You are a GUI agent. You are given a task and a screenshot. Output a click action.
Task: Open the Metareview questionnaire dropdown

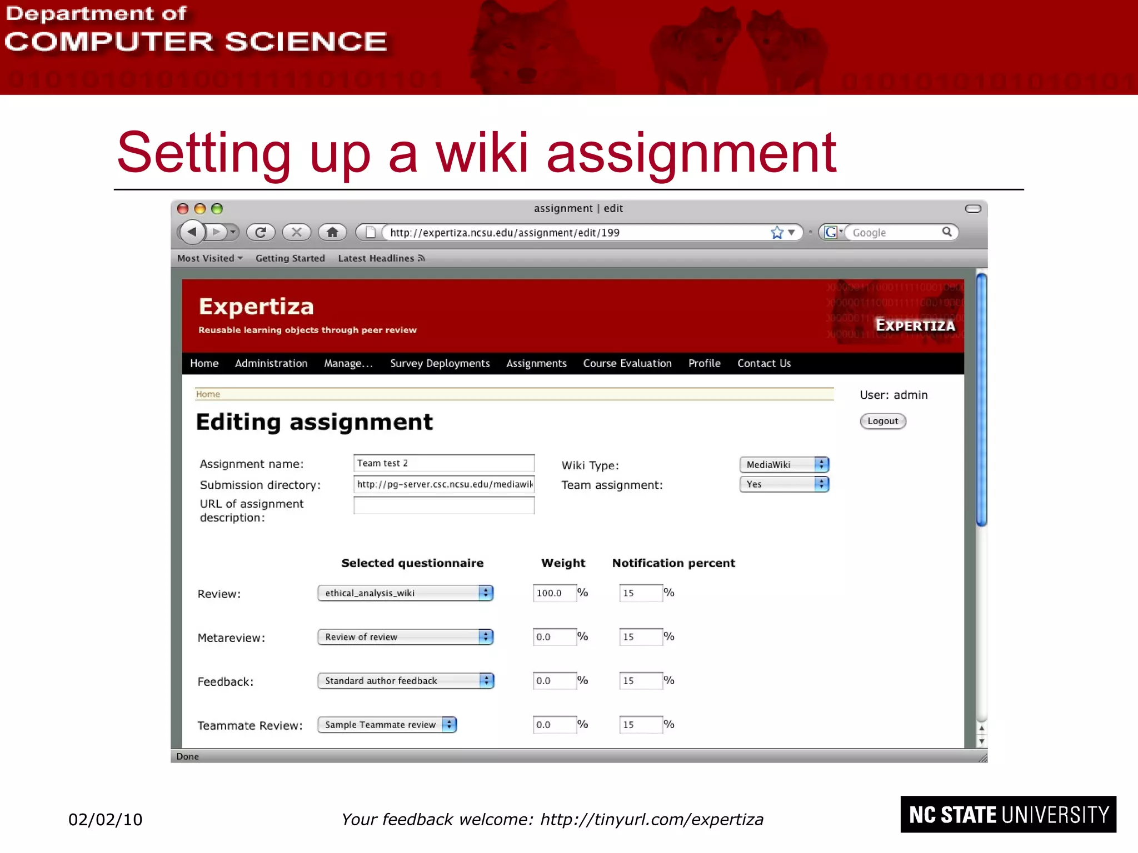[405, 637]
